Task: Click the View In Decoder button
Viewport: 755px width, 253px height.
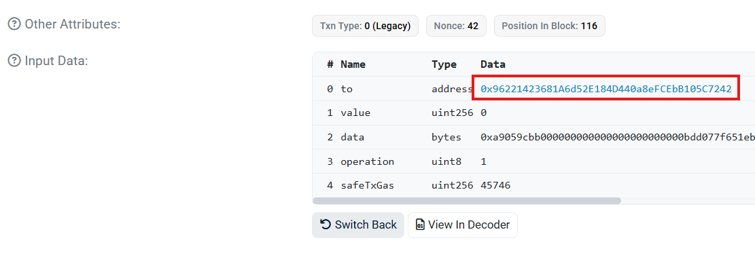Action: [463, 225]
